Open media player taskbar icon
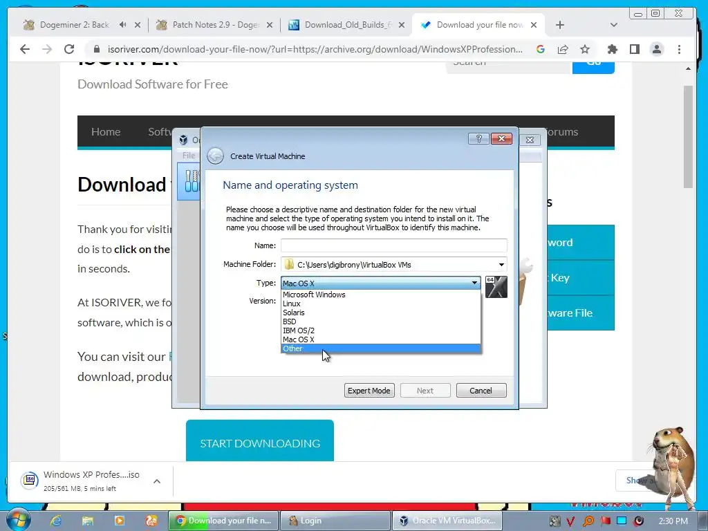 (120, 521)
